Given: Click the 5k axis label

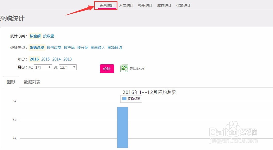Looking at the screenshot, I should click(15, 120).
